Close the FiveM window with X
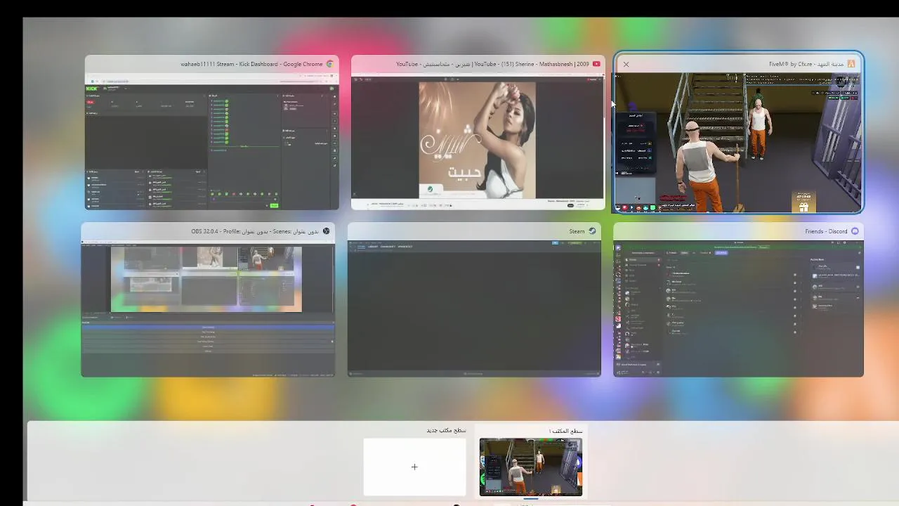 626,64
